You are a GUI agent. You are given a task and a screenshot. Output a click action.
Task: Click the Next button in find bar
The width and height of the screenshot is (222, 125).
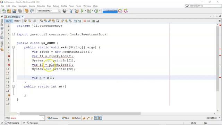click(66, 118)
